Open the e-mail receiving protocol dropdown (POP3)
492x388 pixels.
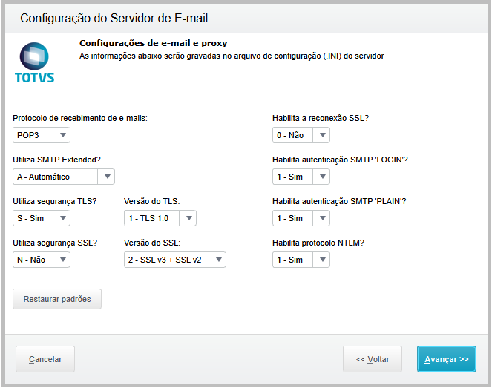(x=42, y=135)
